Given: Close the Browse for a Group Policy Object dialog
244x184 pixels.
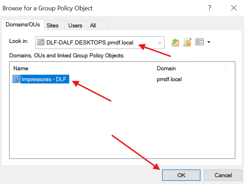Looking at the screenshot, I should (x=234, y=8).
